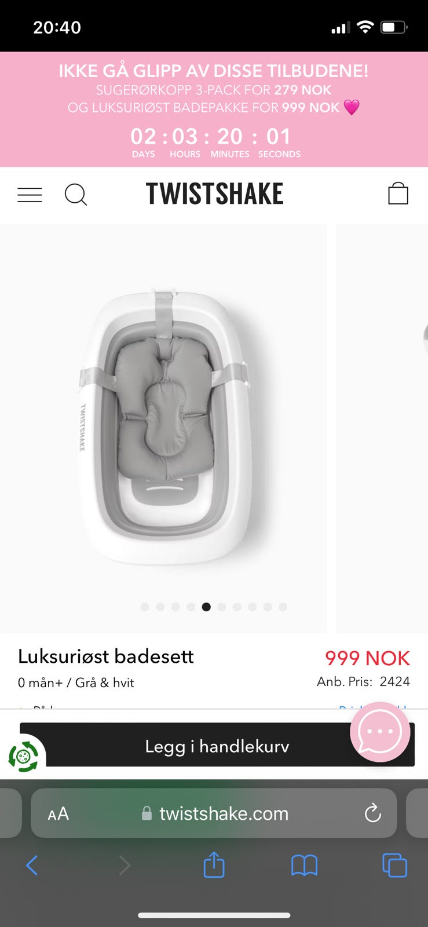This screenshot has width=428, height=927.
Task: Select the first image carousel dot
Action: coord(145,607)
